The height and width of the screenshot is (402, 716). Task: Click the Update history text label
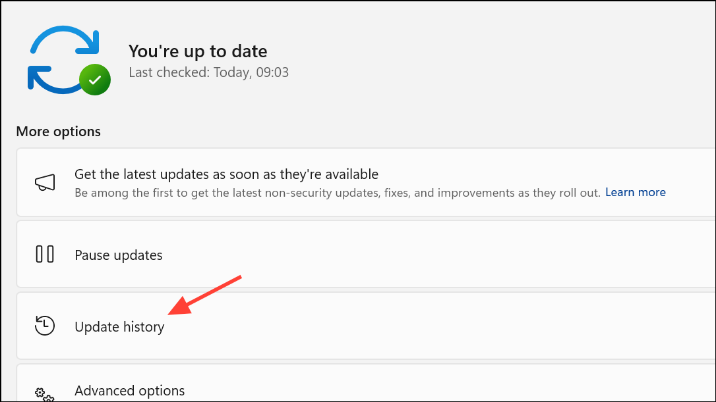point(119,326)
